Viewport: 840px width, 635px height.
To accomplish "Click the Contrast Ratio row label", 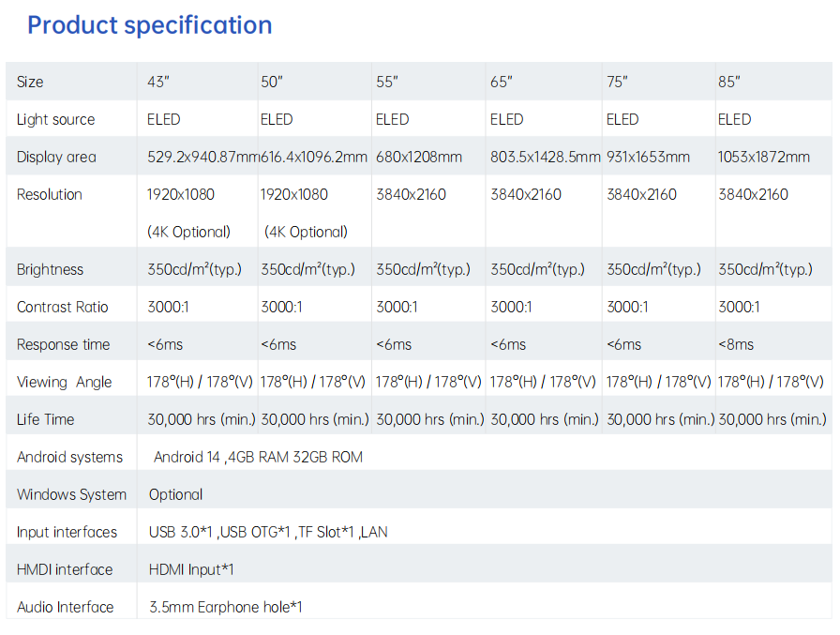I will (63, 307).
